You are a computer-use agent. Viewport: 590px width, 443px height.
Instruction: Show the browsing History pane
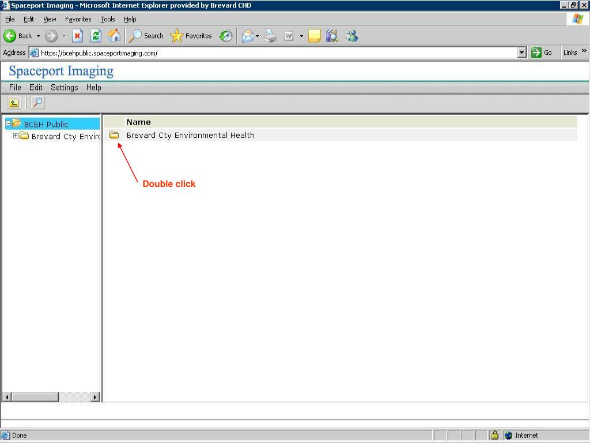[x=226, y=36]
